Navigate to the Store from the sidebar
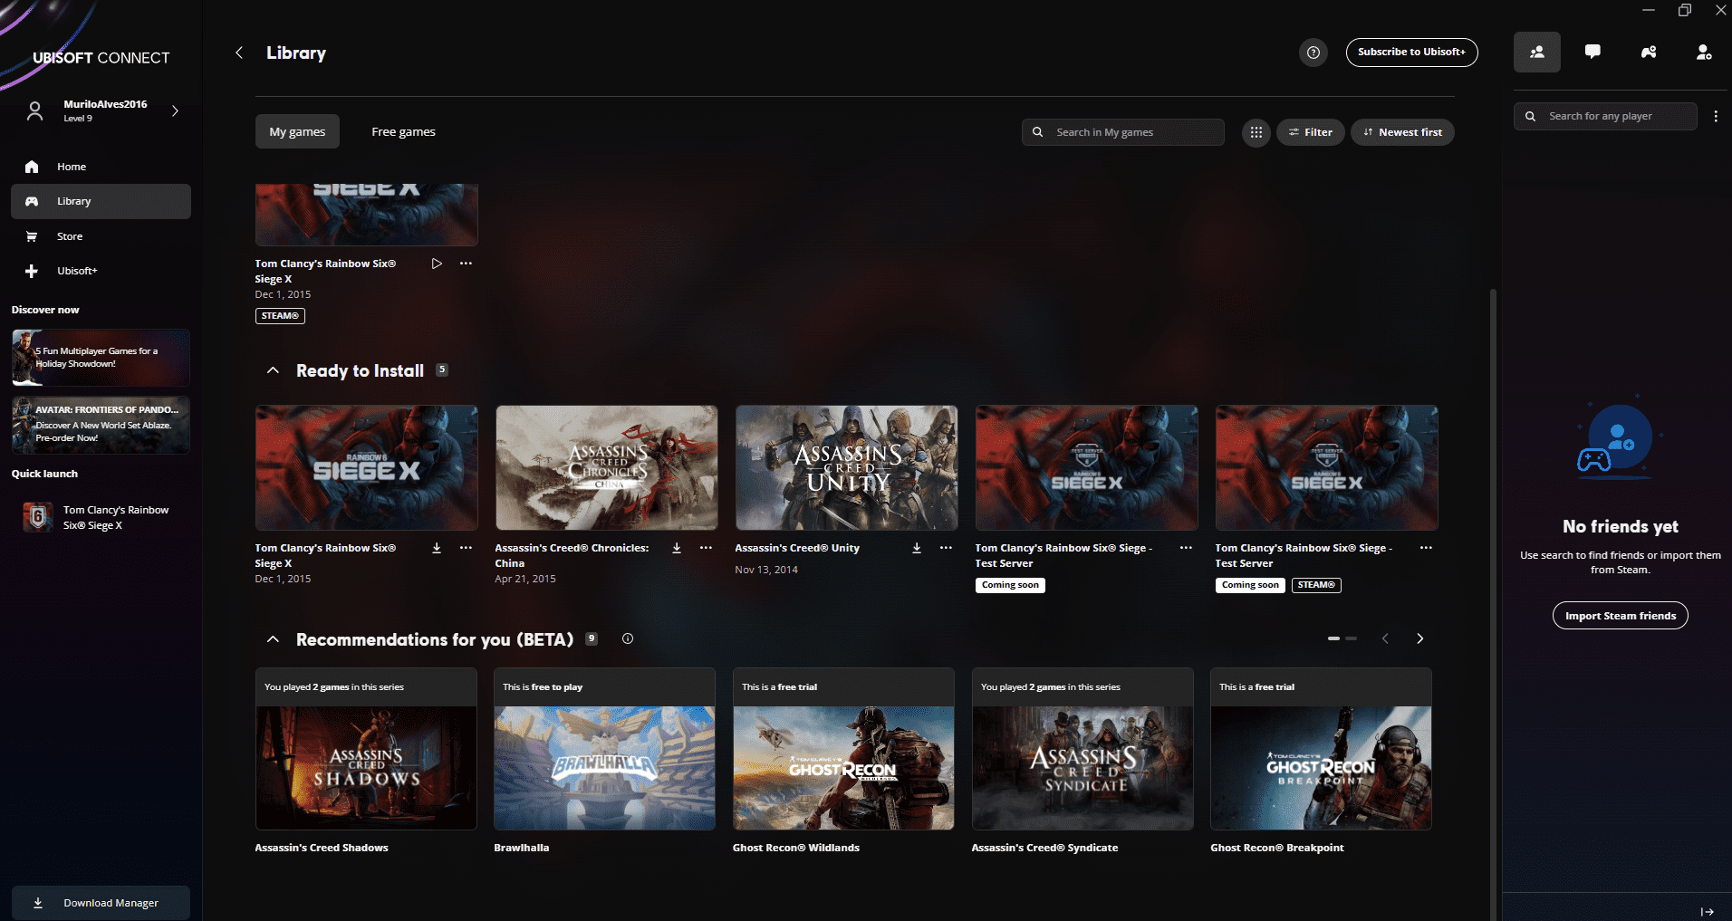 click(69, 235)
